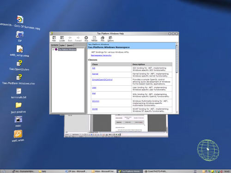This screenshot has width=231, height=173.
Task: Click the help content vertical scrollbar thumb
Action: pos(177,59)
